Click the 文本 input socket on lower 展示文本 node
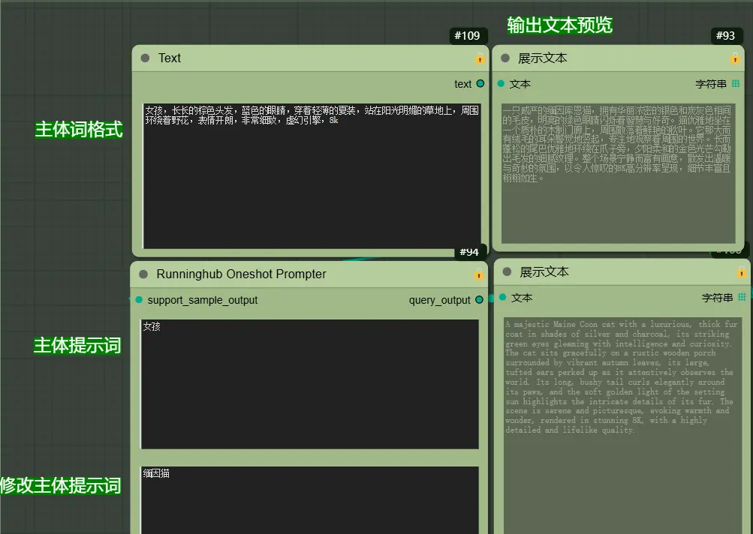 502,297
